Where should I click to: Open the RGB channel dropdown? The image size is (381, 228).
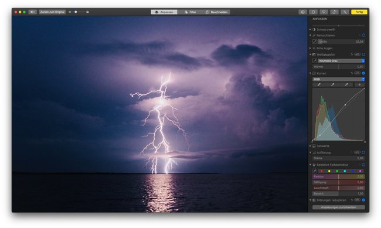[338, 79]
